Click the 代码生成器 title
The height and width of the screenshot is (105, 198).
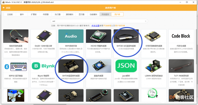pos(181,46)
